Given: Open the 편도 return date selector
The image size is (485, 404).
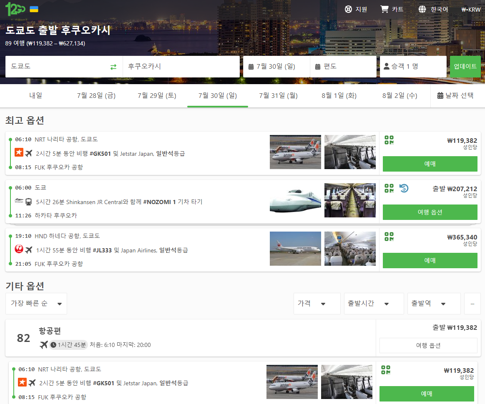Looking at the screenshot, I should 343,67.
